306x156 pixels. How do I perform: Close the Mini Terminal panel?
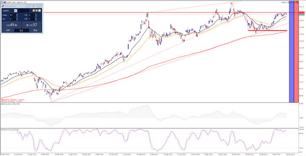tap(39, 6)
